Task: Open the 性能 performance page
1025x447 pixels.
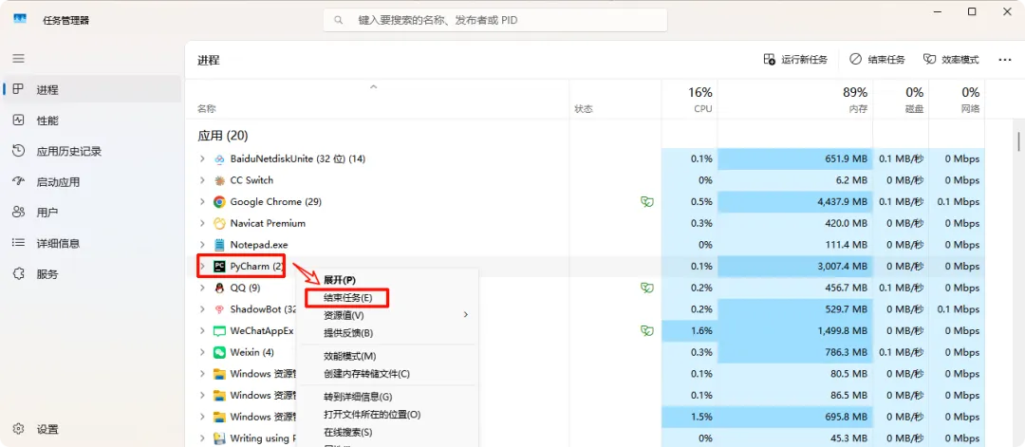Action: click(x=91, y=121)
